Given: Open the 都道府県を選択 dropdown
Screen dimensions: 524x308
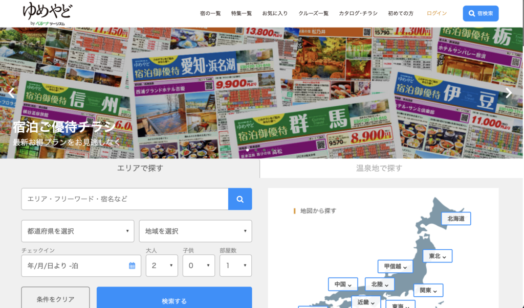Looking at the screenshot, I should click(78, 231).
